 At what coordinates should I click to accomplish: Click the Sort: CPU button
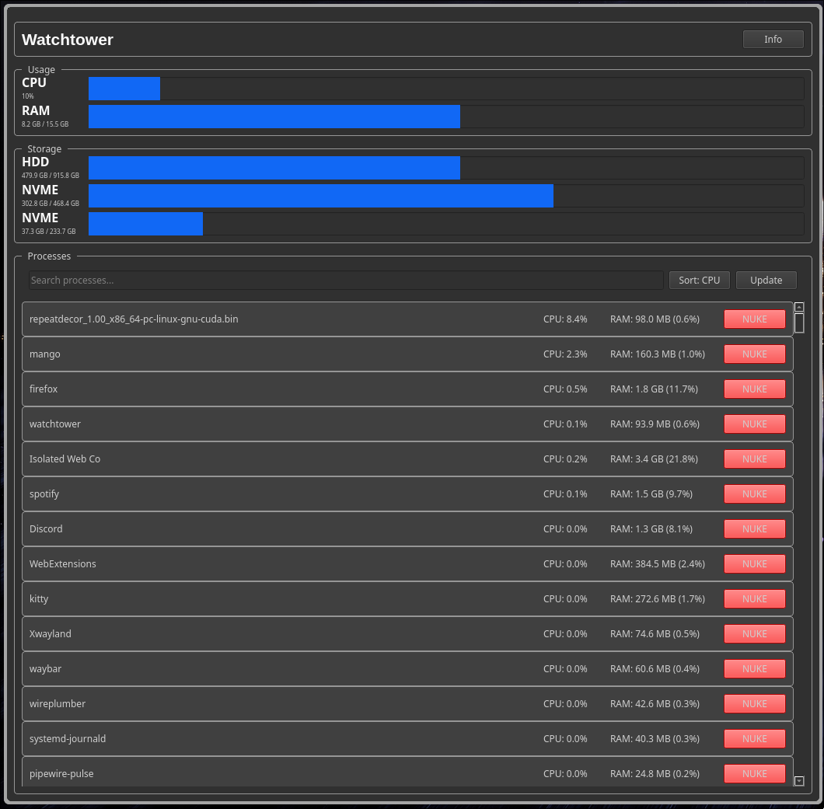click(x=699, y=280)
